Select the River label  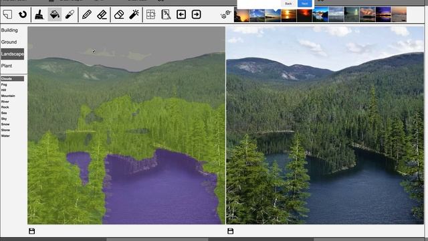point(5,101)
